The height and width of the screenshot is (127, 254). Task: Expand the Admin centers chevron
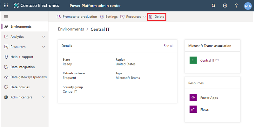click(43, 97)
